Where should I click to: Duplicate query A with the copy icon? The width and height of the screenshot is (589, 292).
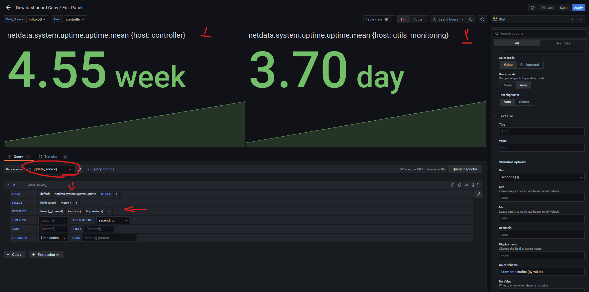tap(460, 185)
